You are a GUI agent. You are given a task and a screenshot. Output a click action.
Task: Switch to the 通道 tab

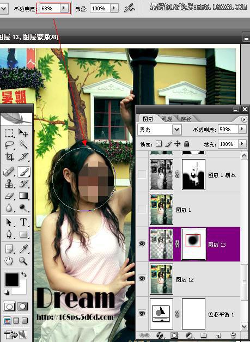pyautogui.click(x=167, y=119)
